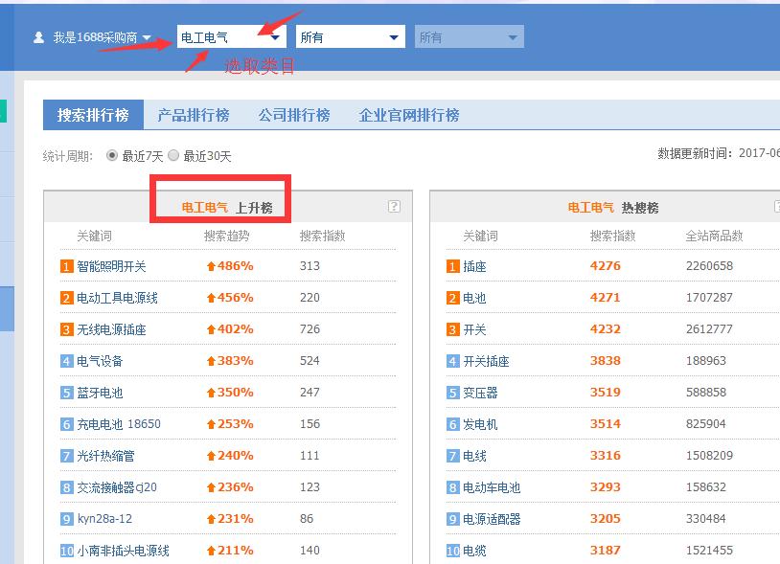
Task: Click the rank 1 badge beside 插座
Action: pos(454,266)
